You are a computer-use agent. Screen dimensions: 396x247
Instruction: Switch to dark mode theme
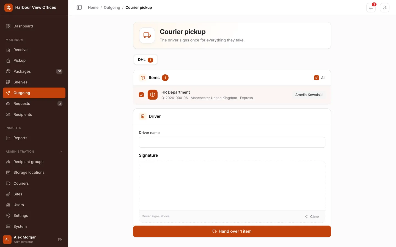point(385,8)
